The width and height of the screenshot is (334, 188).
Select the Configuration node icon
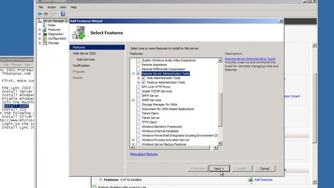pos(45,39)
